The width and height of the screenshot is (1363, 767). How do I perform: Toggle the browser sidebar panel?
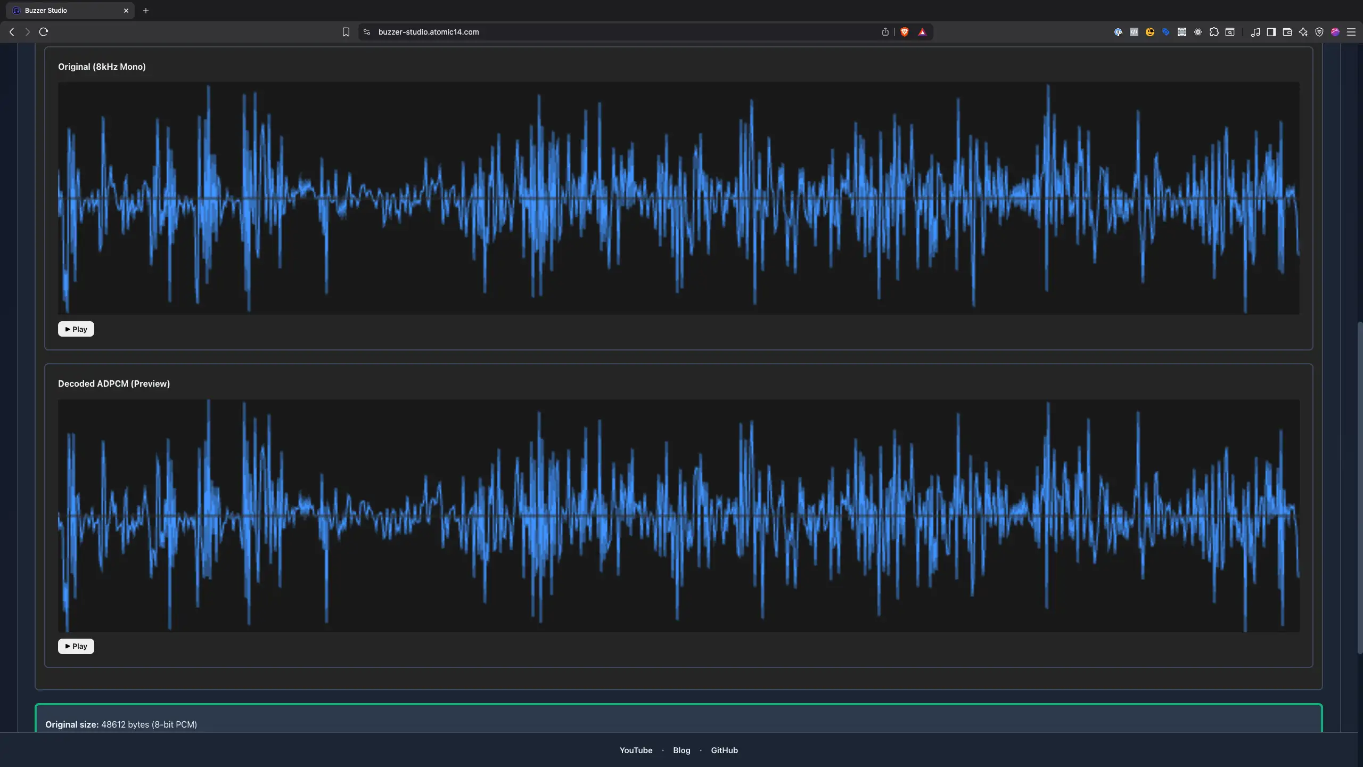coord(1271,32)
